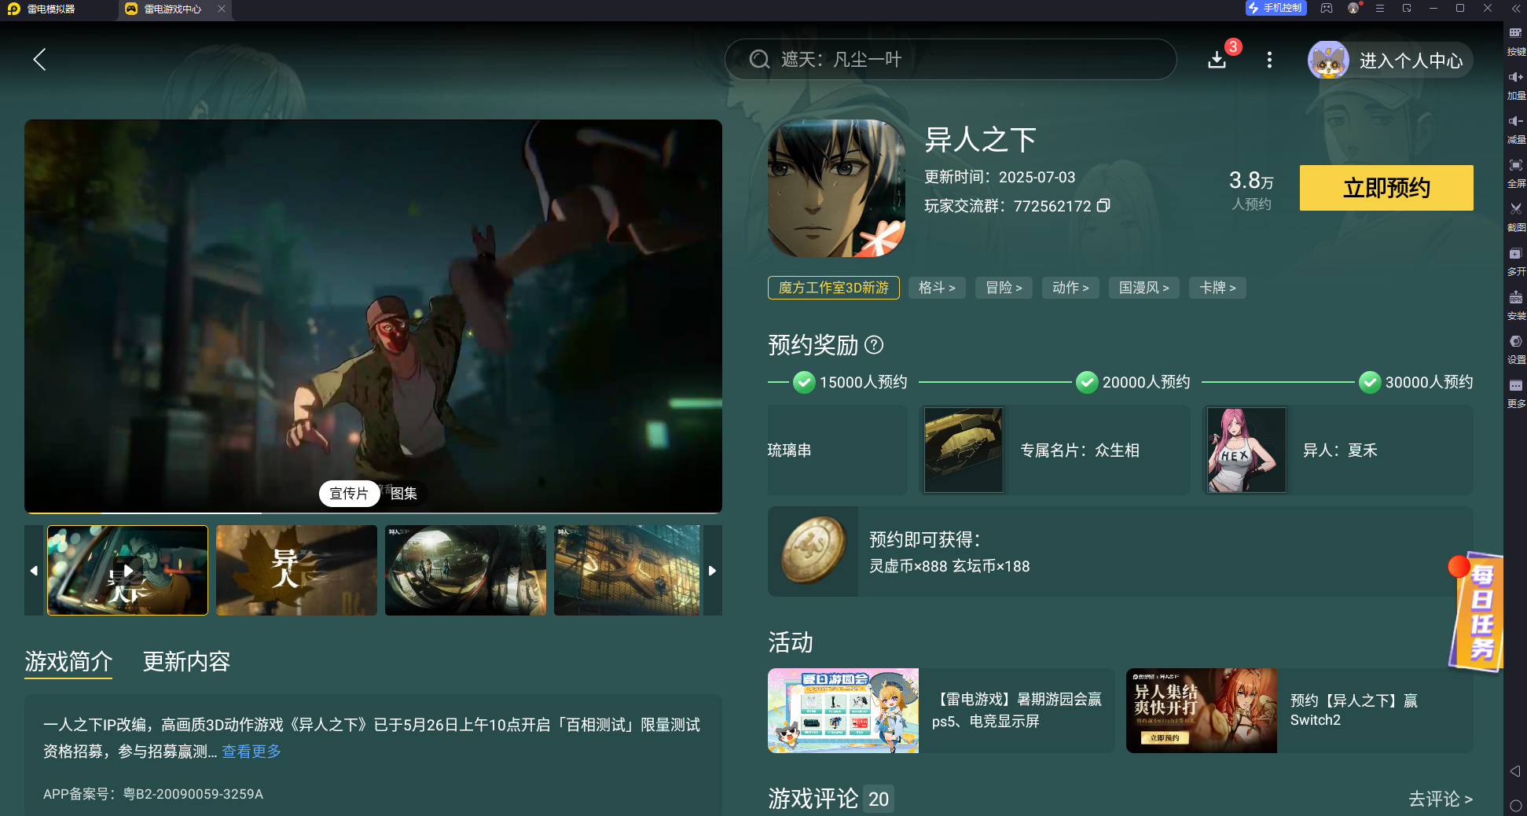Open the 卡牌 > category tag
The image size is (1527, 816).
pyautogui.click(x=1217, y=288)
